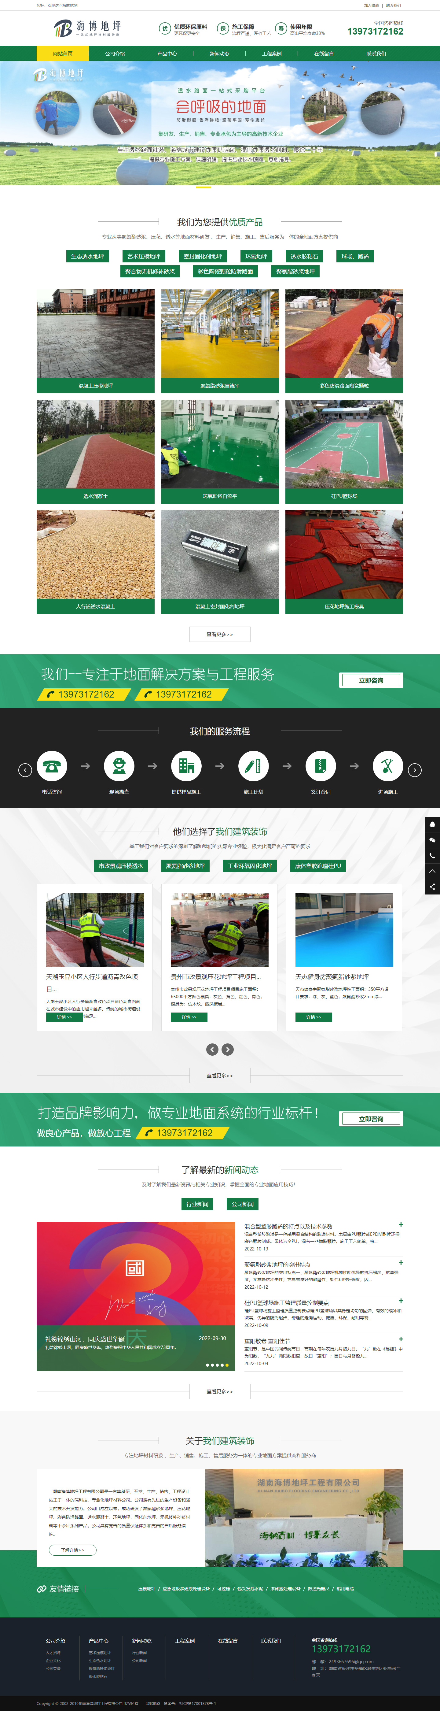Viewport: 440px width, 1711px height.
Task: Click the share icon in the floating sidebar
Action: click(x=433, y=887)
